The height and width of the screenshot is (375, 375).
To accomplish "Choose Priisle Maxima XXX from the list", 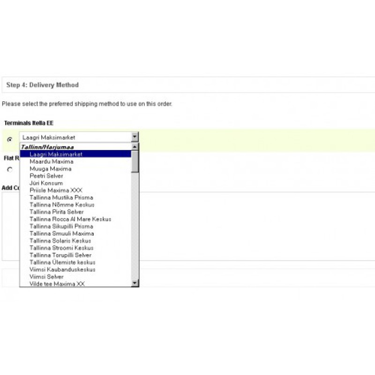I will [x=75, y=190].
